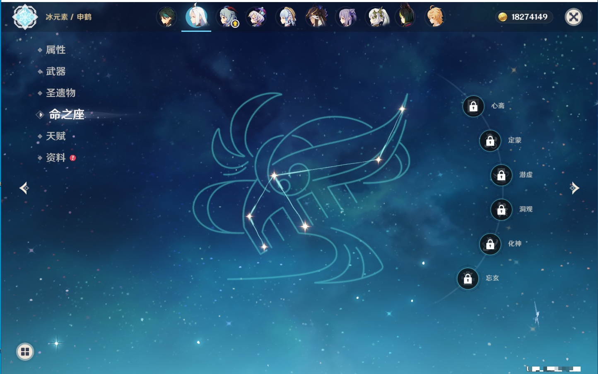Open the 天赋 talents tab

coord(55,136)
